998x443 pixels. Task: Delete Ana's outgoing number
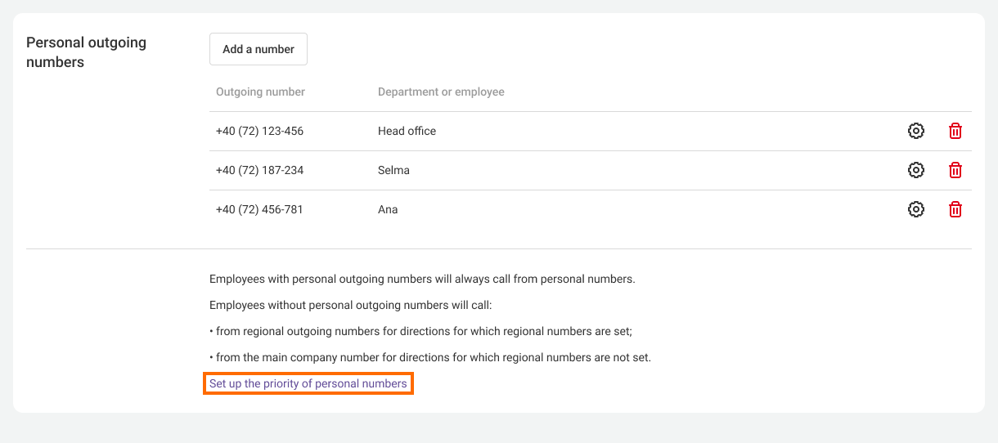pyautogui.click(x=955, y=209)
